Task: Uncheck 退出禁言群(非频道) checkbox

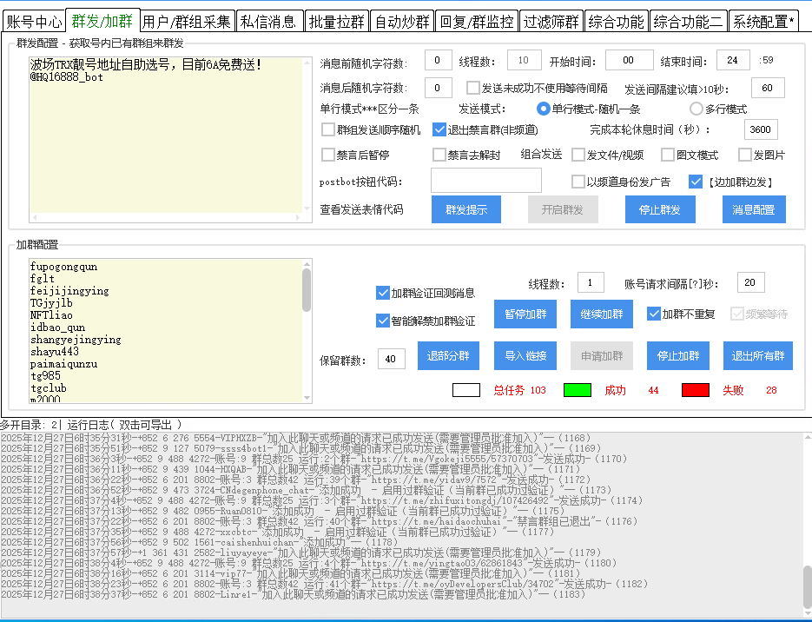Action: pyautogui.click(x=439, y=130)
